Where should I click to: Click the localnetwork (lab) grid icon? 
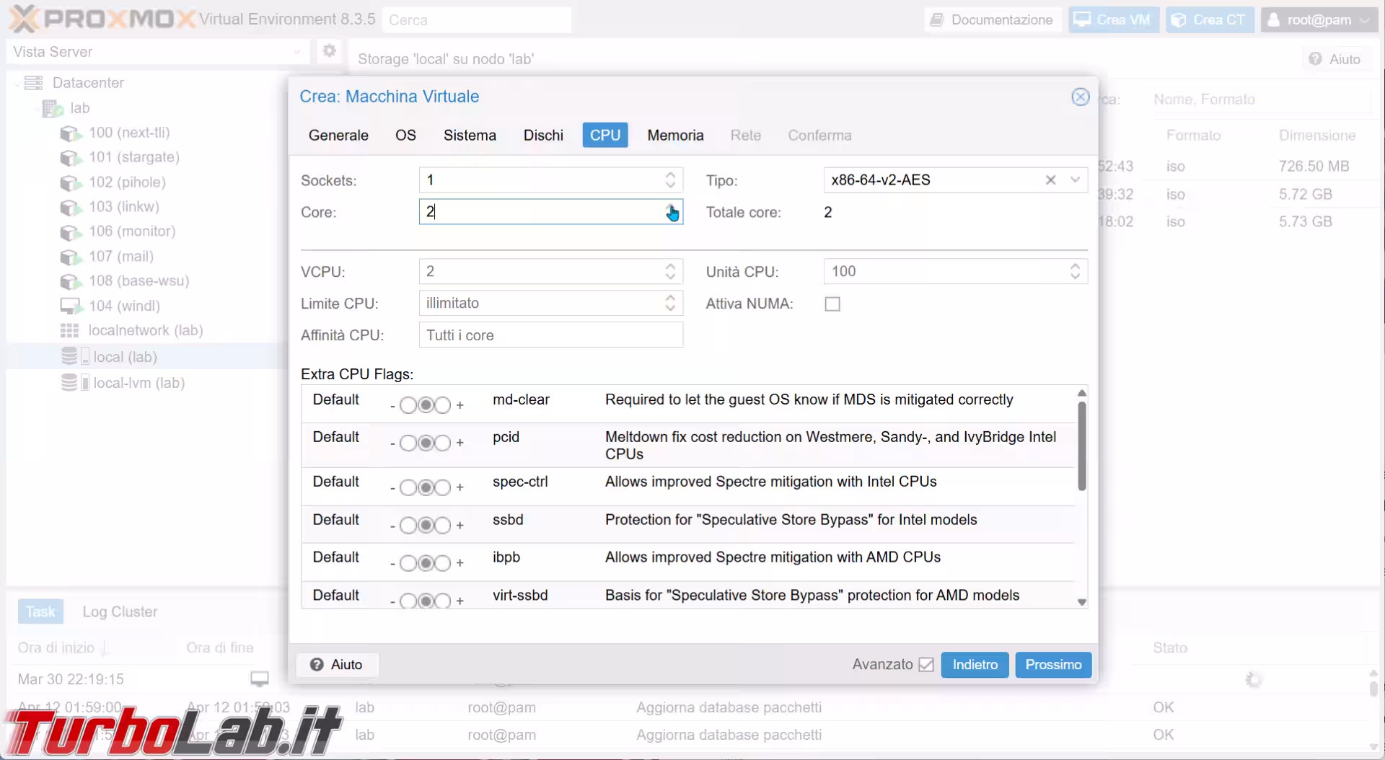69,330
